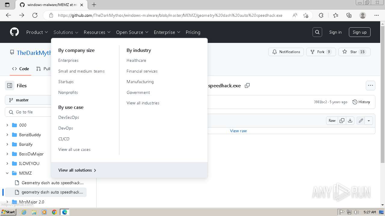Expand the Bonzify folder chevron

click(7, 144)
